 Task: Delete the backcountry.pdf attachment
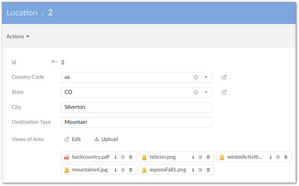click(x=131, y=157)
